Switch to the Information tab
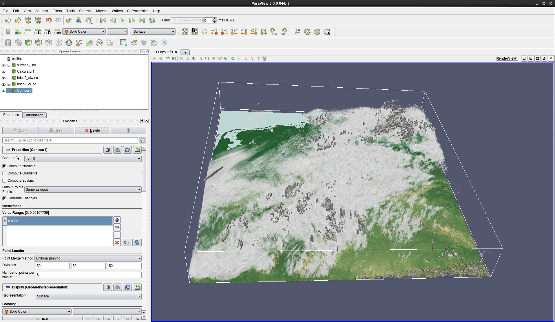Screen dimensions: 555x322 click(x=34, y=115)
